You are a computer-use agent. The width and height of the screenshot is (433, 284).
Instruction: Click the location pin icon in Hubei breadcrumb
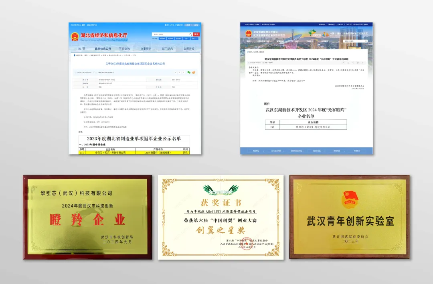(74, 55)
